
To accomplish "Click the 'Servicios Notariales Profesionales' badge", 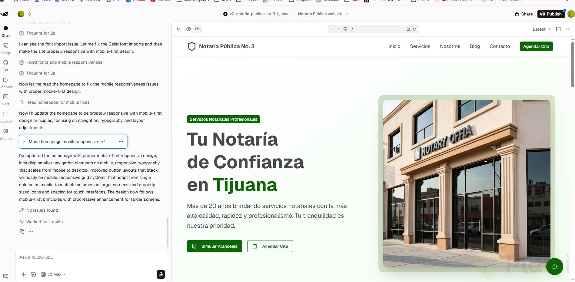I will click(x=224, y=119).
